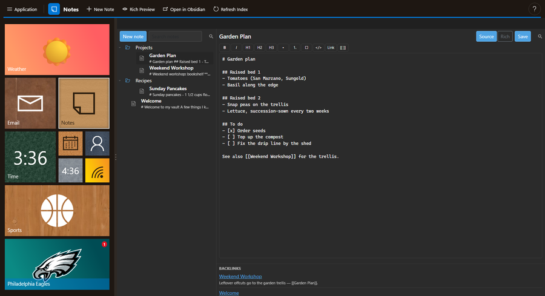Open the gray 4:36 clock tile

(x=71, y=170)
